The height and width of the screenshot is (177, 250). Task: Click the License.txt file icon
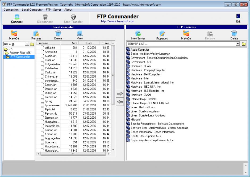(x=42, y=142)
